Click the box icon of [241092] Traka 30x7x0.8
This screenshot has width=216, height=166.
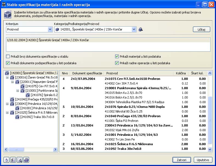click(17, 117)
